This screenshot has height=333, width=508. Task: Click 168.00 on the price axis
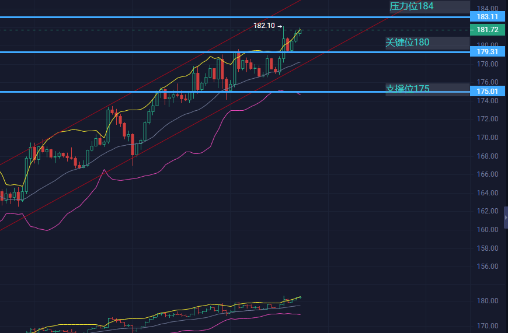487,156
